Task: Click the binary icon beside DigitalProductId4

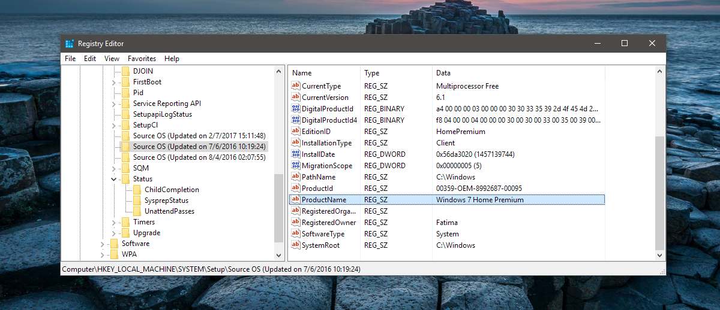Action: 295,120
